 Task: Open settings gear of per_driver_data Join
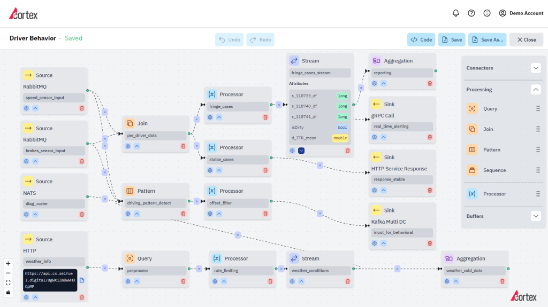point(128,146)
